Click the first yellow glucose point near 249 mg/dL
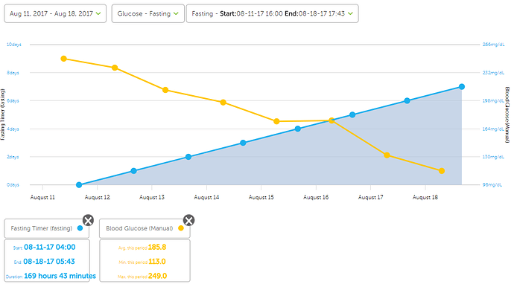Viewport: 514px width, 284px height. click(64, 59)
